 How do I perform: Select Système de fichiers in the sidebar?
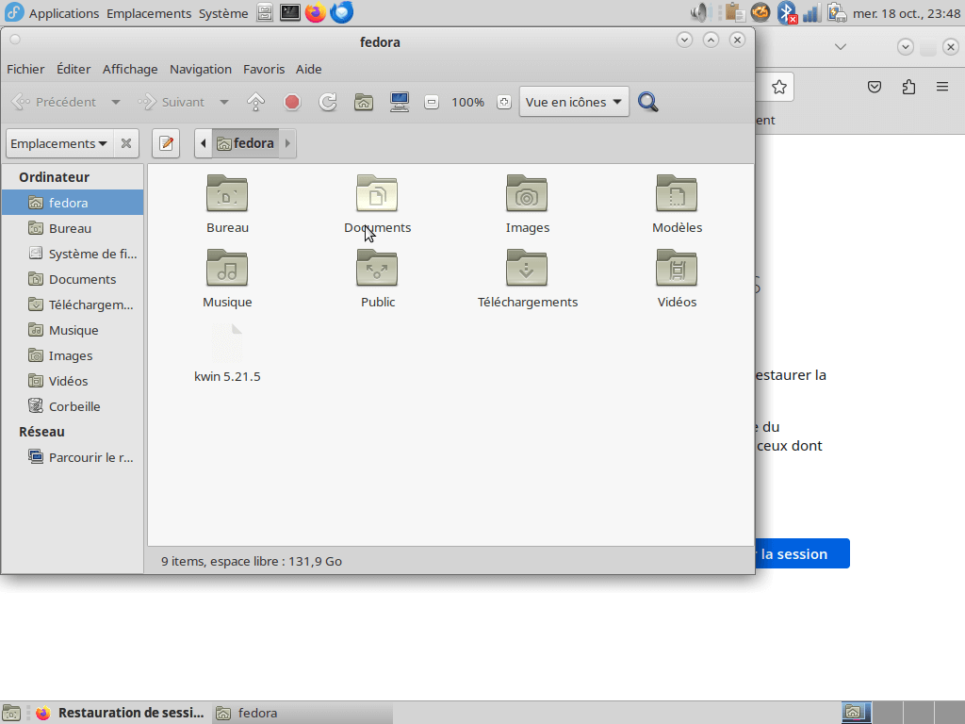[x=73, y=254]
